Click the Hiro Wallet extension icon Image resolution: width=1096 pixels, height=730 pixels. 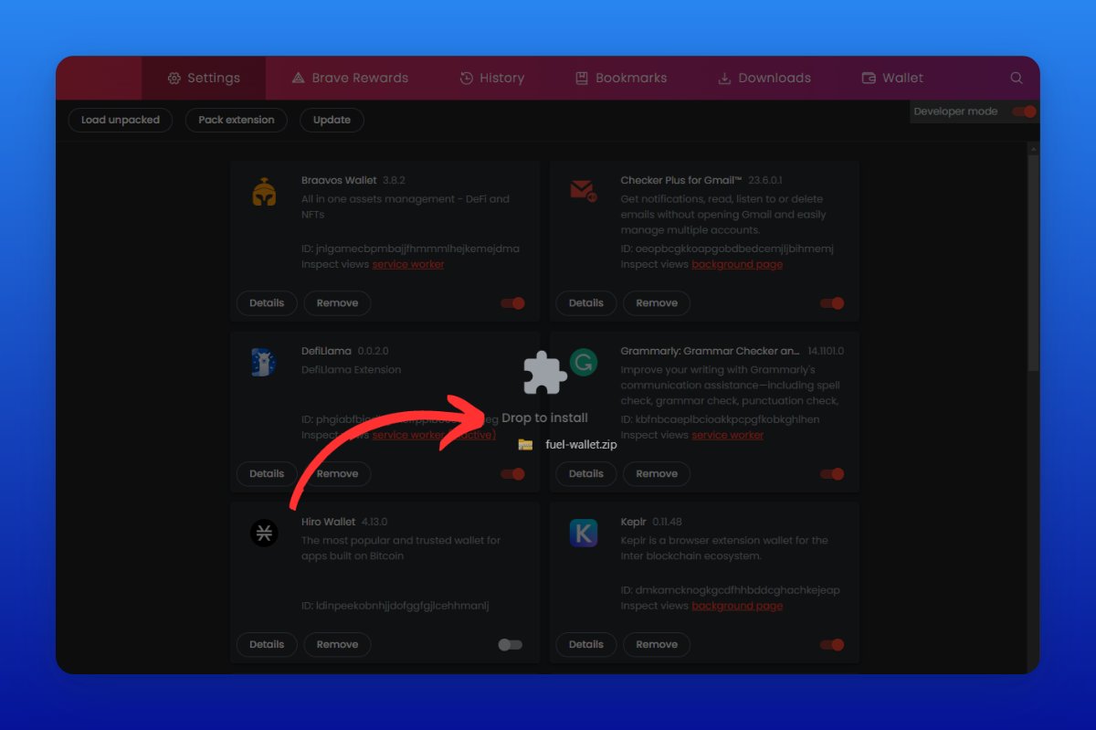click(264, 534)
